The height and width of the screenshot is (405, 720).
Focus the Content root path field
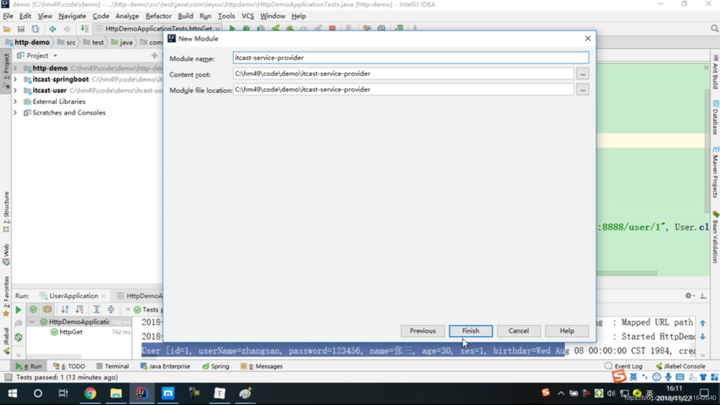pos(403,73)
